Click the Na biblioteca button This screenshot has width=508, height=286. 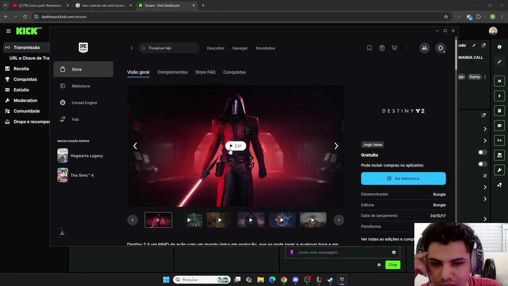coord(403,178)
